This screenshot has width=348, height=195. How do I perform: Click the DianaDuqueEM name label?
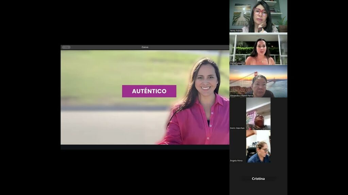pos(237,63)
